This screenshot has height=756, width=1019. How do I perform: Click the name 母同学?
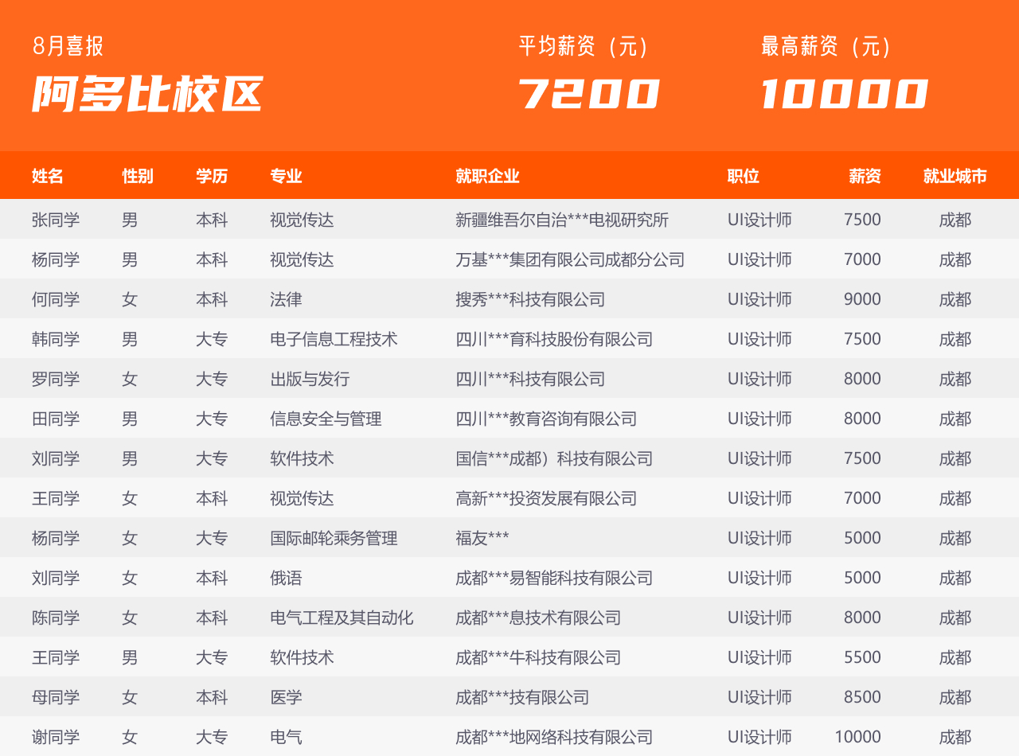tap(56, 697)
